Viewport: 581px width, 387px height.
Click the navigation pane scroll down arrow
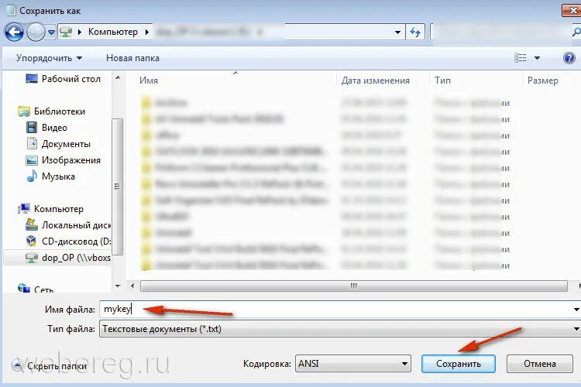click(118, 286)
